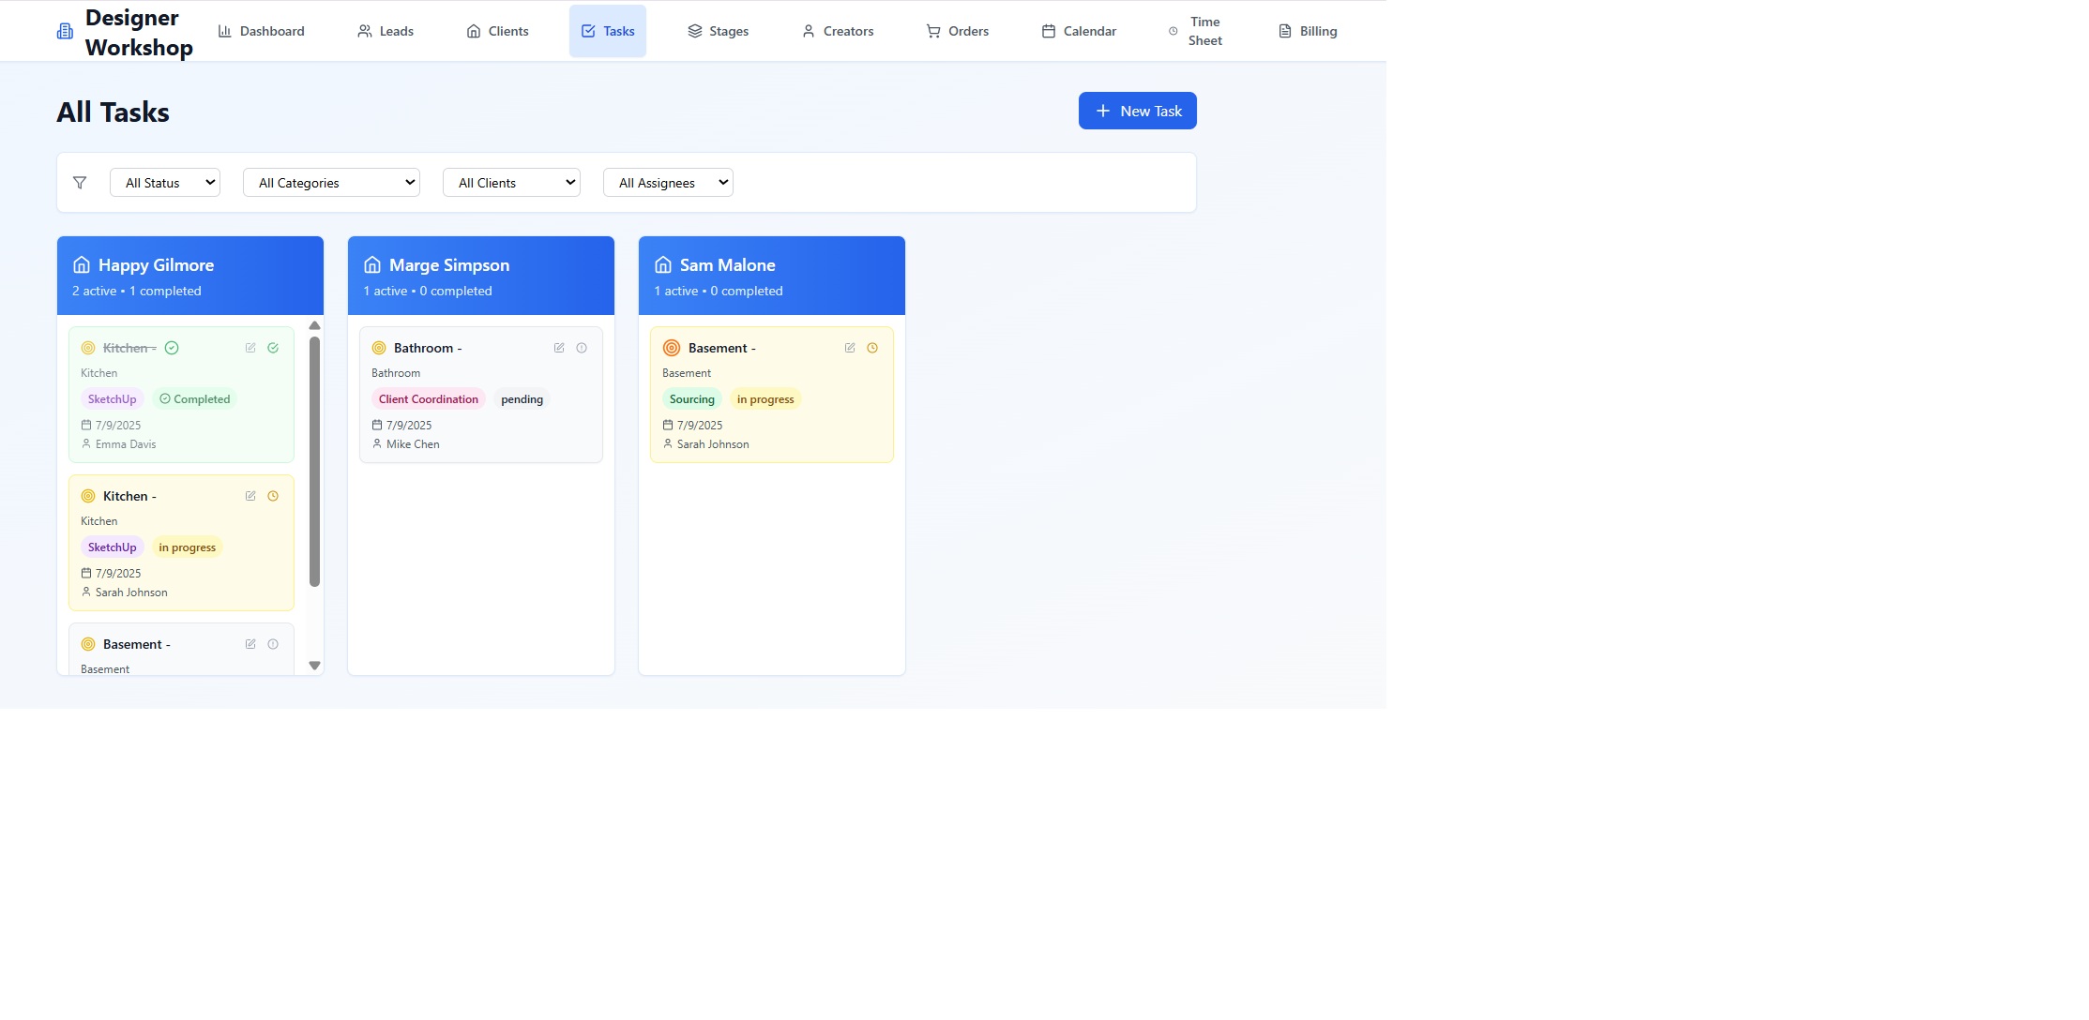Open the All Status dropdown
This screenshot has height=1020, width=2089.
point(165,183)
